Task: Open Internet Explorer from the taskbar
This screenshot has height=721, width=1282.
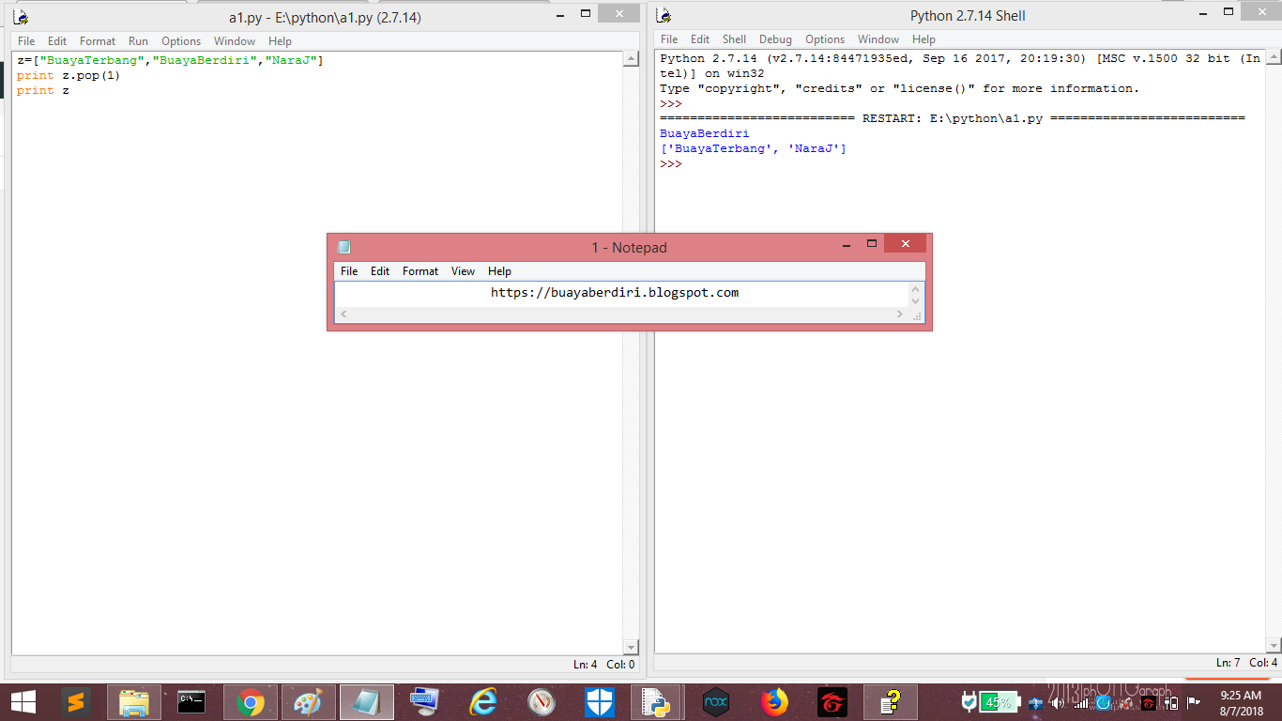Action: tap(482, 701)
